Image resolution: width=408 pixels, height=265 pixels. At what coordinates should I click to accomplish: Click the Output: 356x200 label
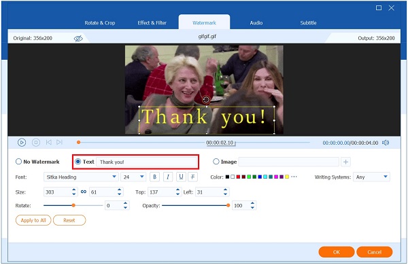click(376, 38)
